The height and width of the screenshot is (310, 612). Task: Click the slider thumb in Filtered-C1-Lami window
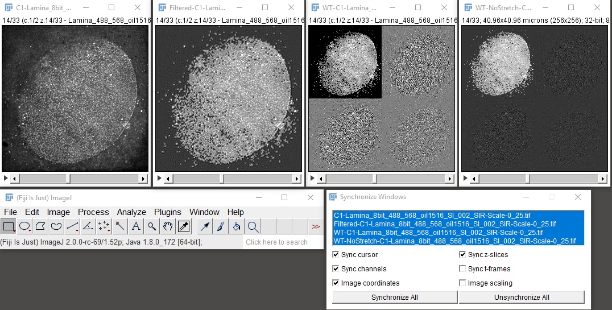click(x=221, y=179)
